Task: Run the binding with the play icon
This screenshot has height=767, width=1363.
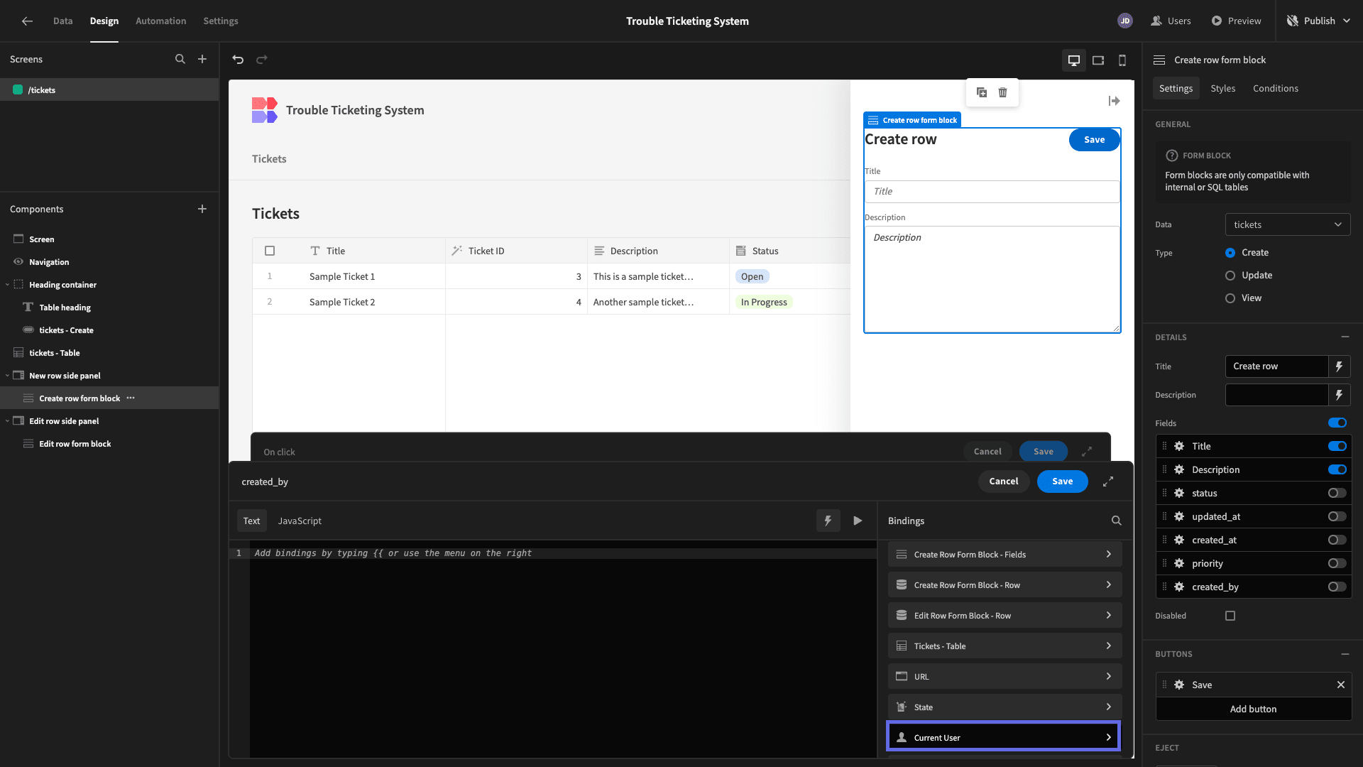Action: pyautogui.click(x=858, y=521)
